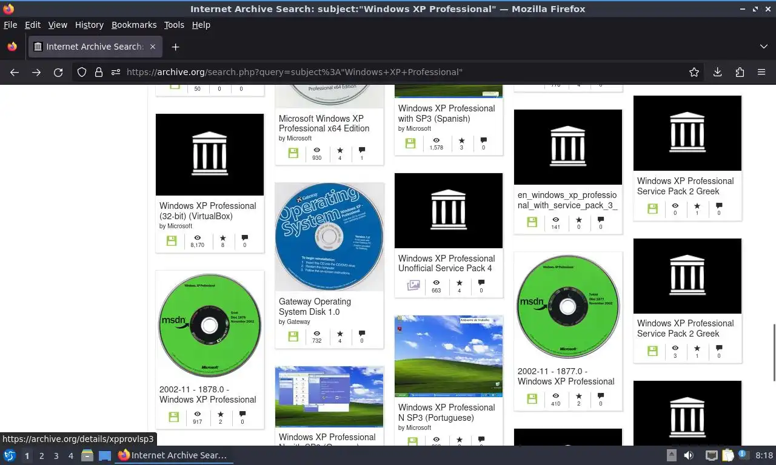This screenshot has width=776, height=465.
Task: Click floppy icon on en_windows_xp_professional card
Action: tap(532, 222)
